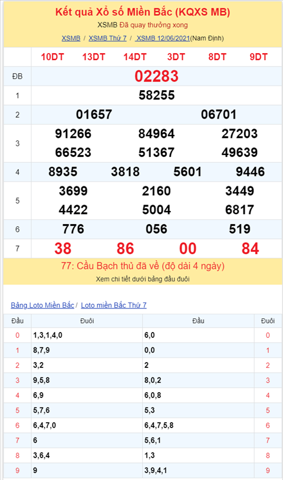Open the XSMB Thứ 7 link
This screenshot has height=480, width=283.
[x=107, y=38]
